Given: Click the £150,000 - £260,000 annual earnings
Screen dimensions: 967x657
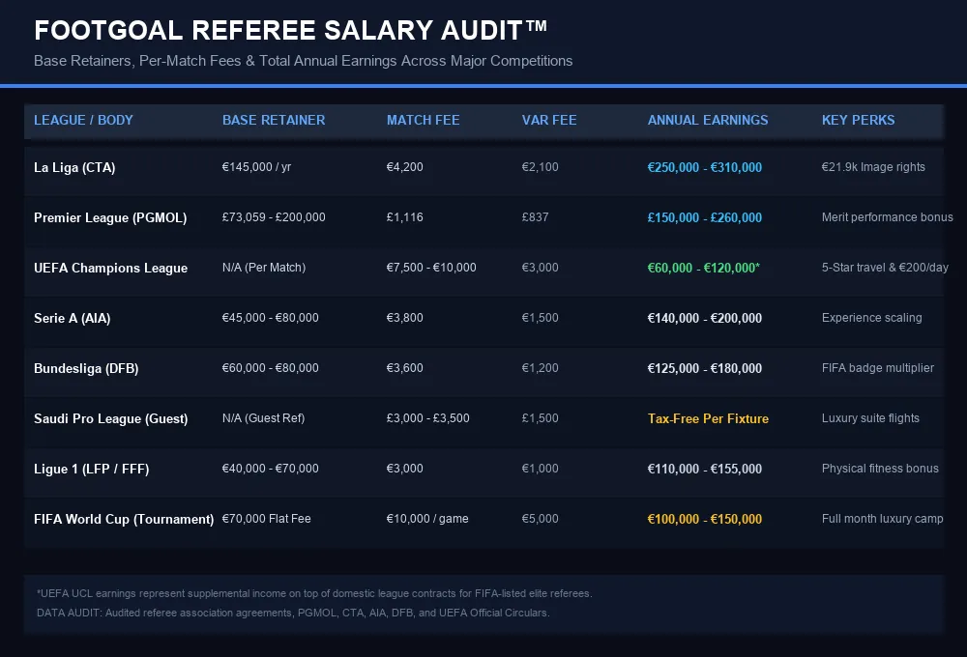Looking at the screenshot, I should click(705, 217).
